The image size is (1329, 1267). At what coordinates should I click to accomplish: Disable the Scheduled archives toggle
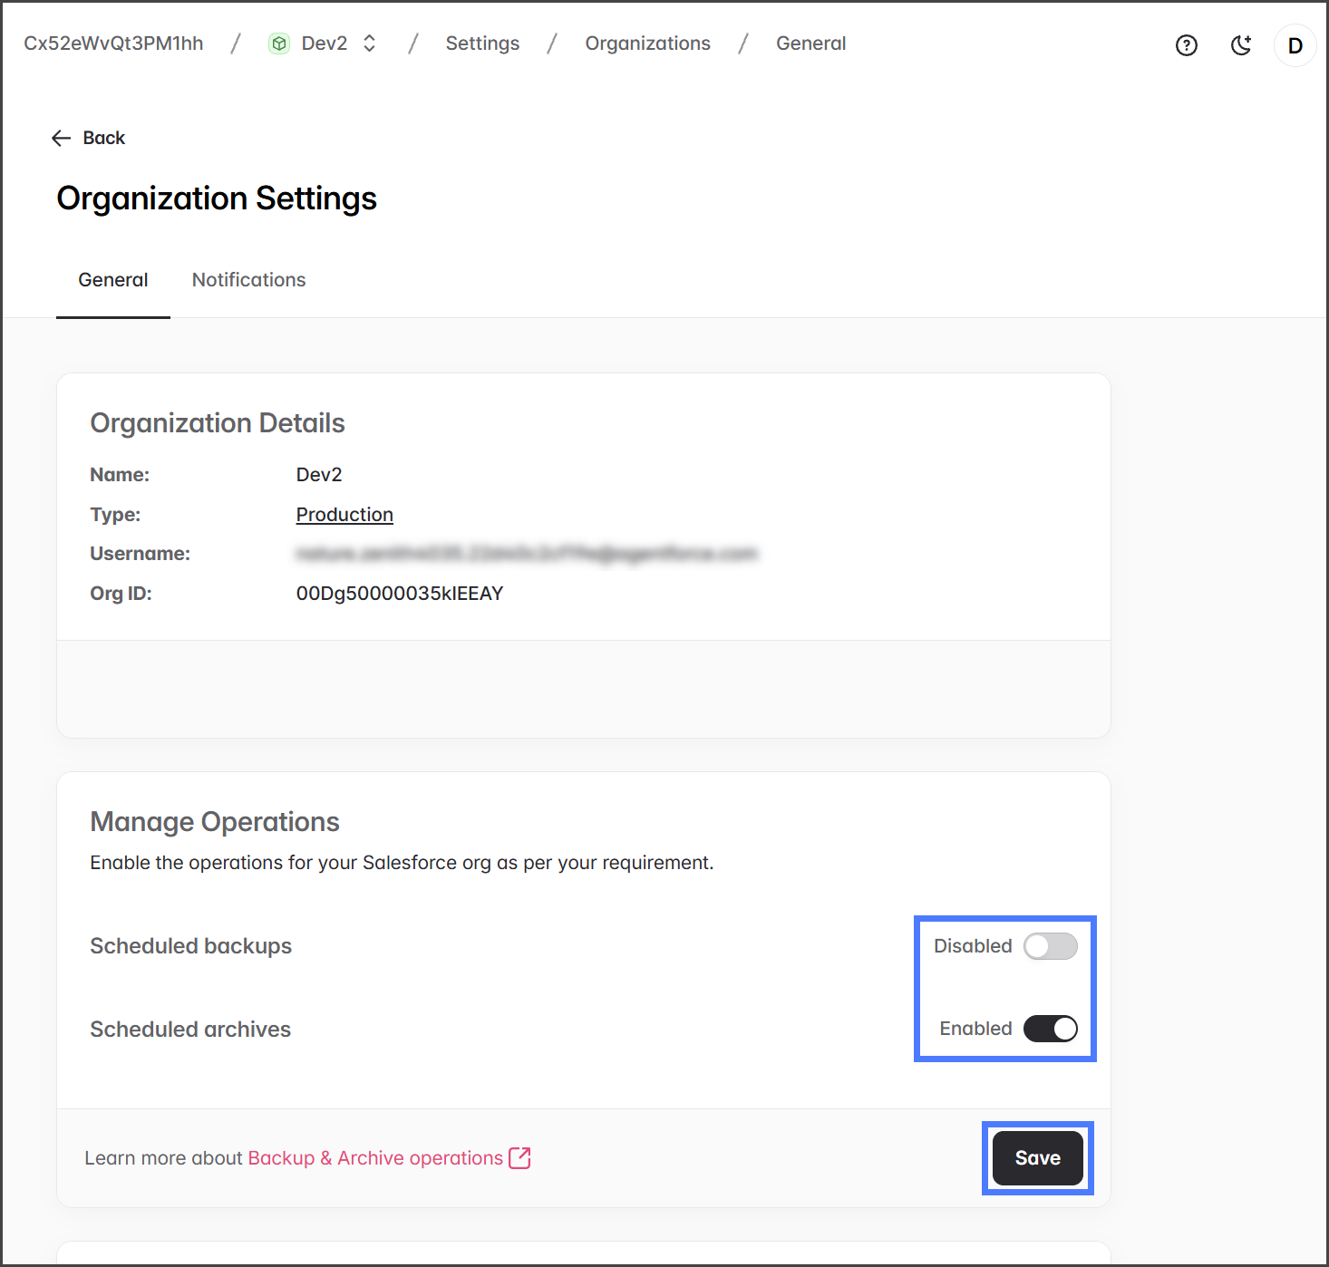tap(1050, 1029)
